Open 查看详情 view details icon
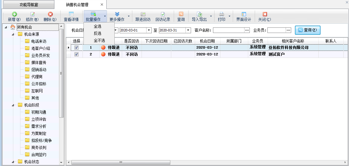The image size is (349, 166). point(71,14)
